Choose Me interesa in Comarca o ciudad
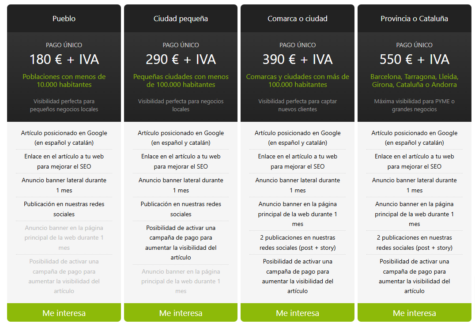The height and width of the screenshot is (327, 475). coord(298,313)
